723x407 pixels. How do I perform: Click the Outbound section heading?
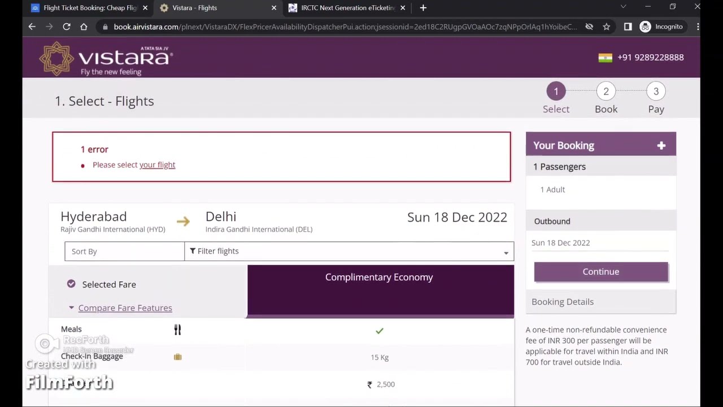pos(552,221)
